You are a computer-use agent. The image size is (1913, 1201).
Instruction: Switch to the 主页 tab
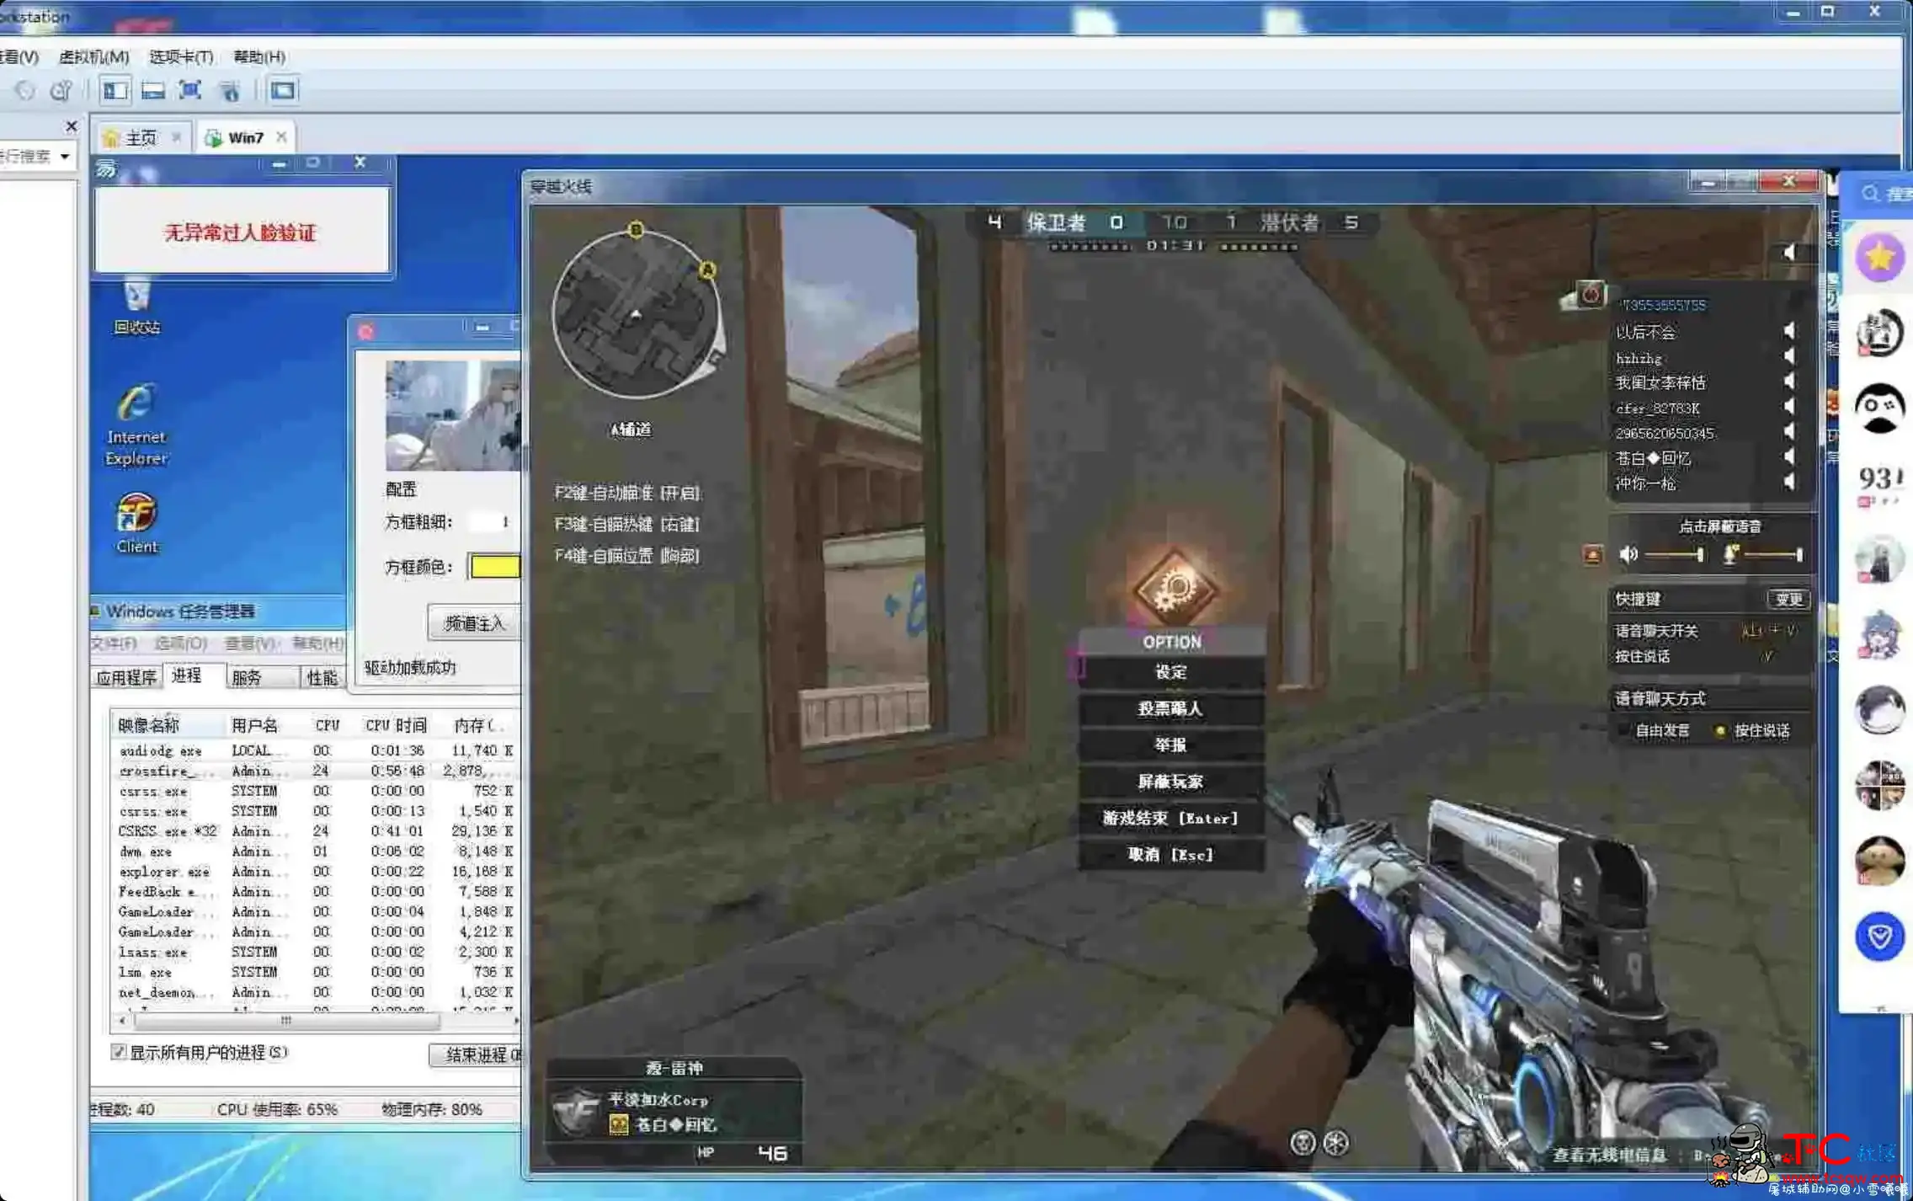(x=141, y=137)
